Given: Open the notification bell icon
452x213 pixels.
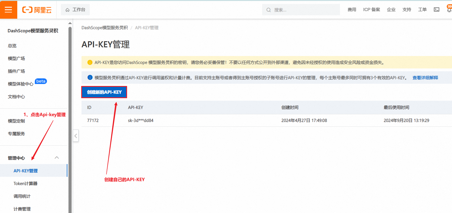Looking at the screenshot, I should [x=449, y=9].
